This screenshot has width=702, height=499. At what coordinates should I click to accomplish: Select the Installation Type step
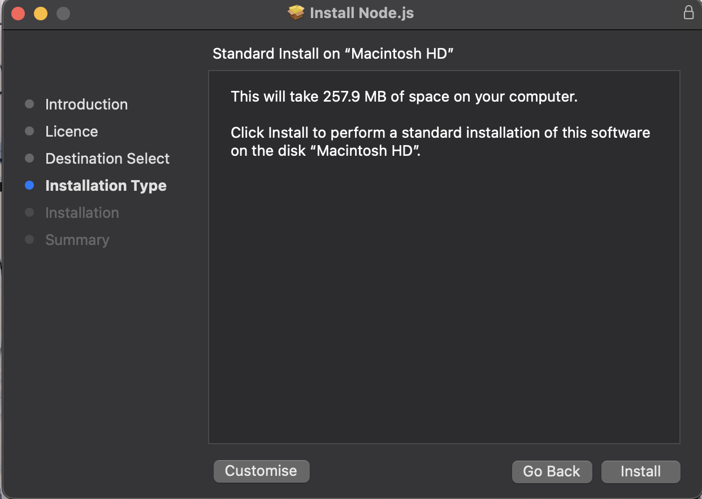click(x=106, y=185)
